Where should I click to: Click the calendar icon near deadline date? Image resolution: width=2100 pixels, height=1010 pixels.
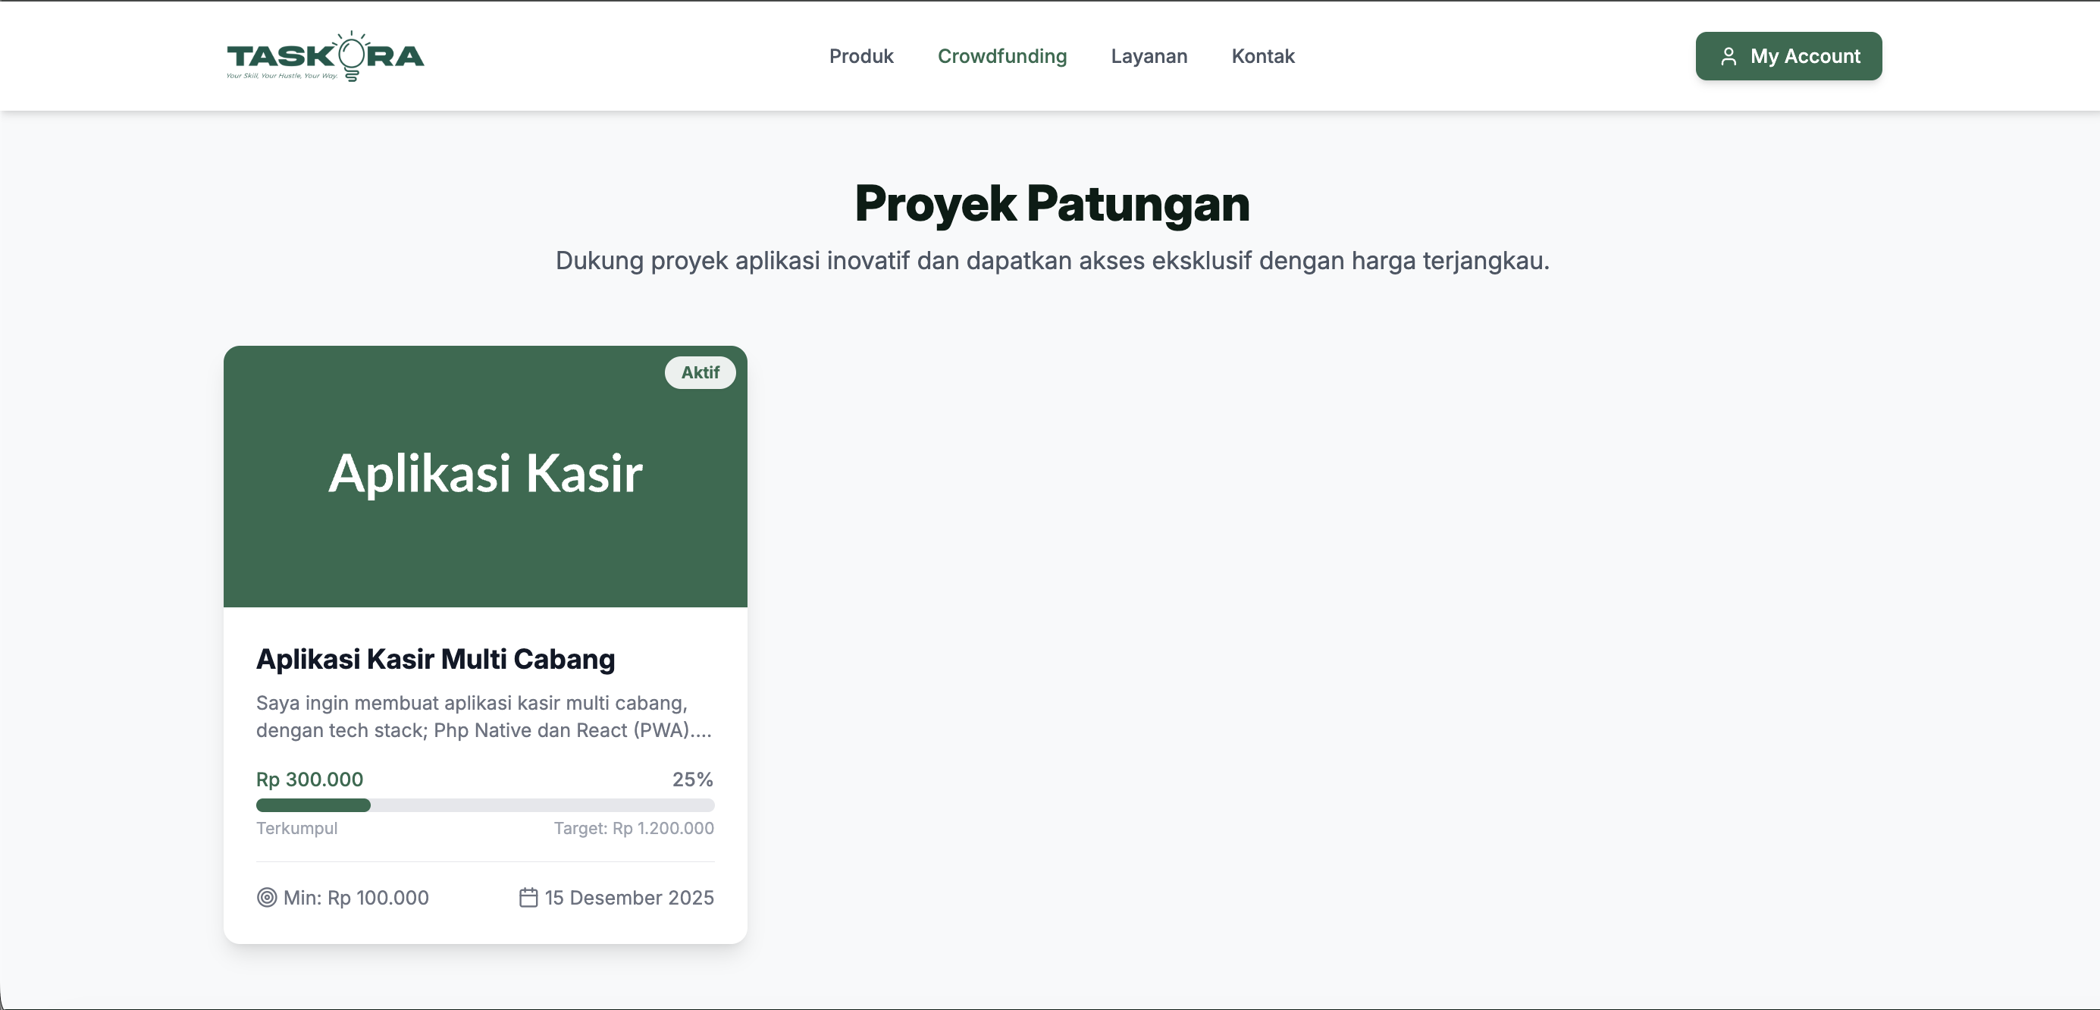[x=528, y=898]
